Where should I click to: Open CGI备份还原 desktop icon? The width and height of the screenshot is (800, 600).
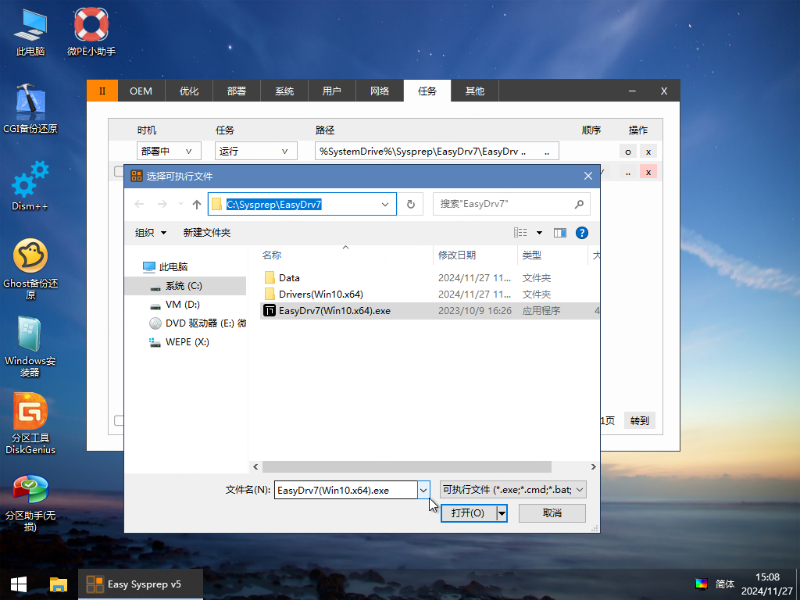[x=30, y=108]
